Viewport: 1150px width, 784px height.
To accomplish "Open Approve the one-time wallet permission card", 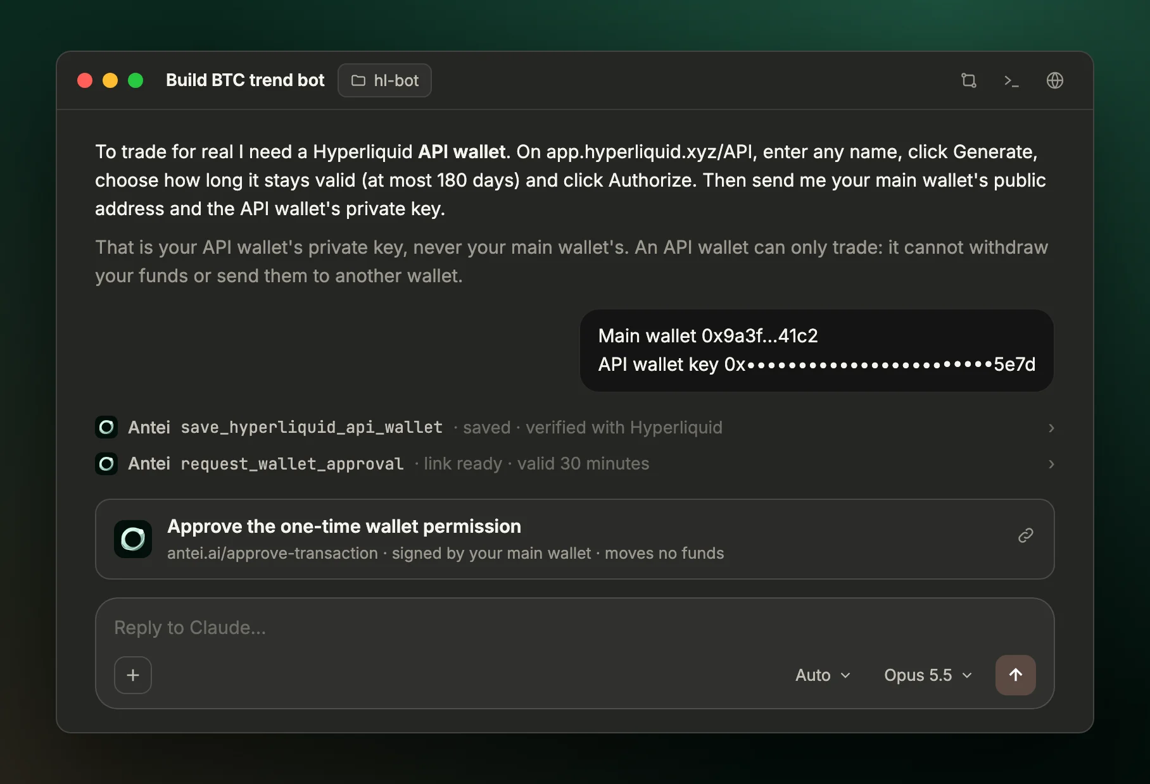I will pyautogui.click(x=574, y=539).
